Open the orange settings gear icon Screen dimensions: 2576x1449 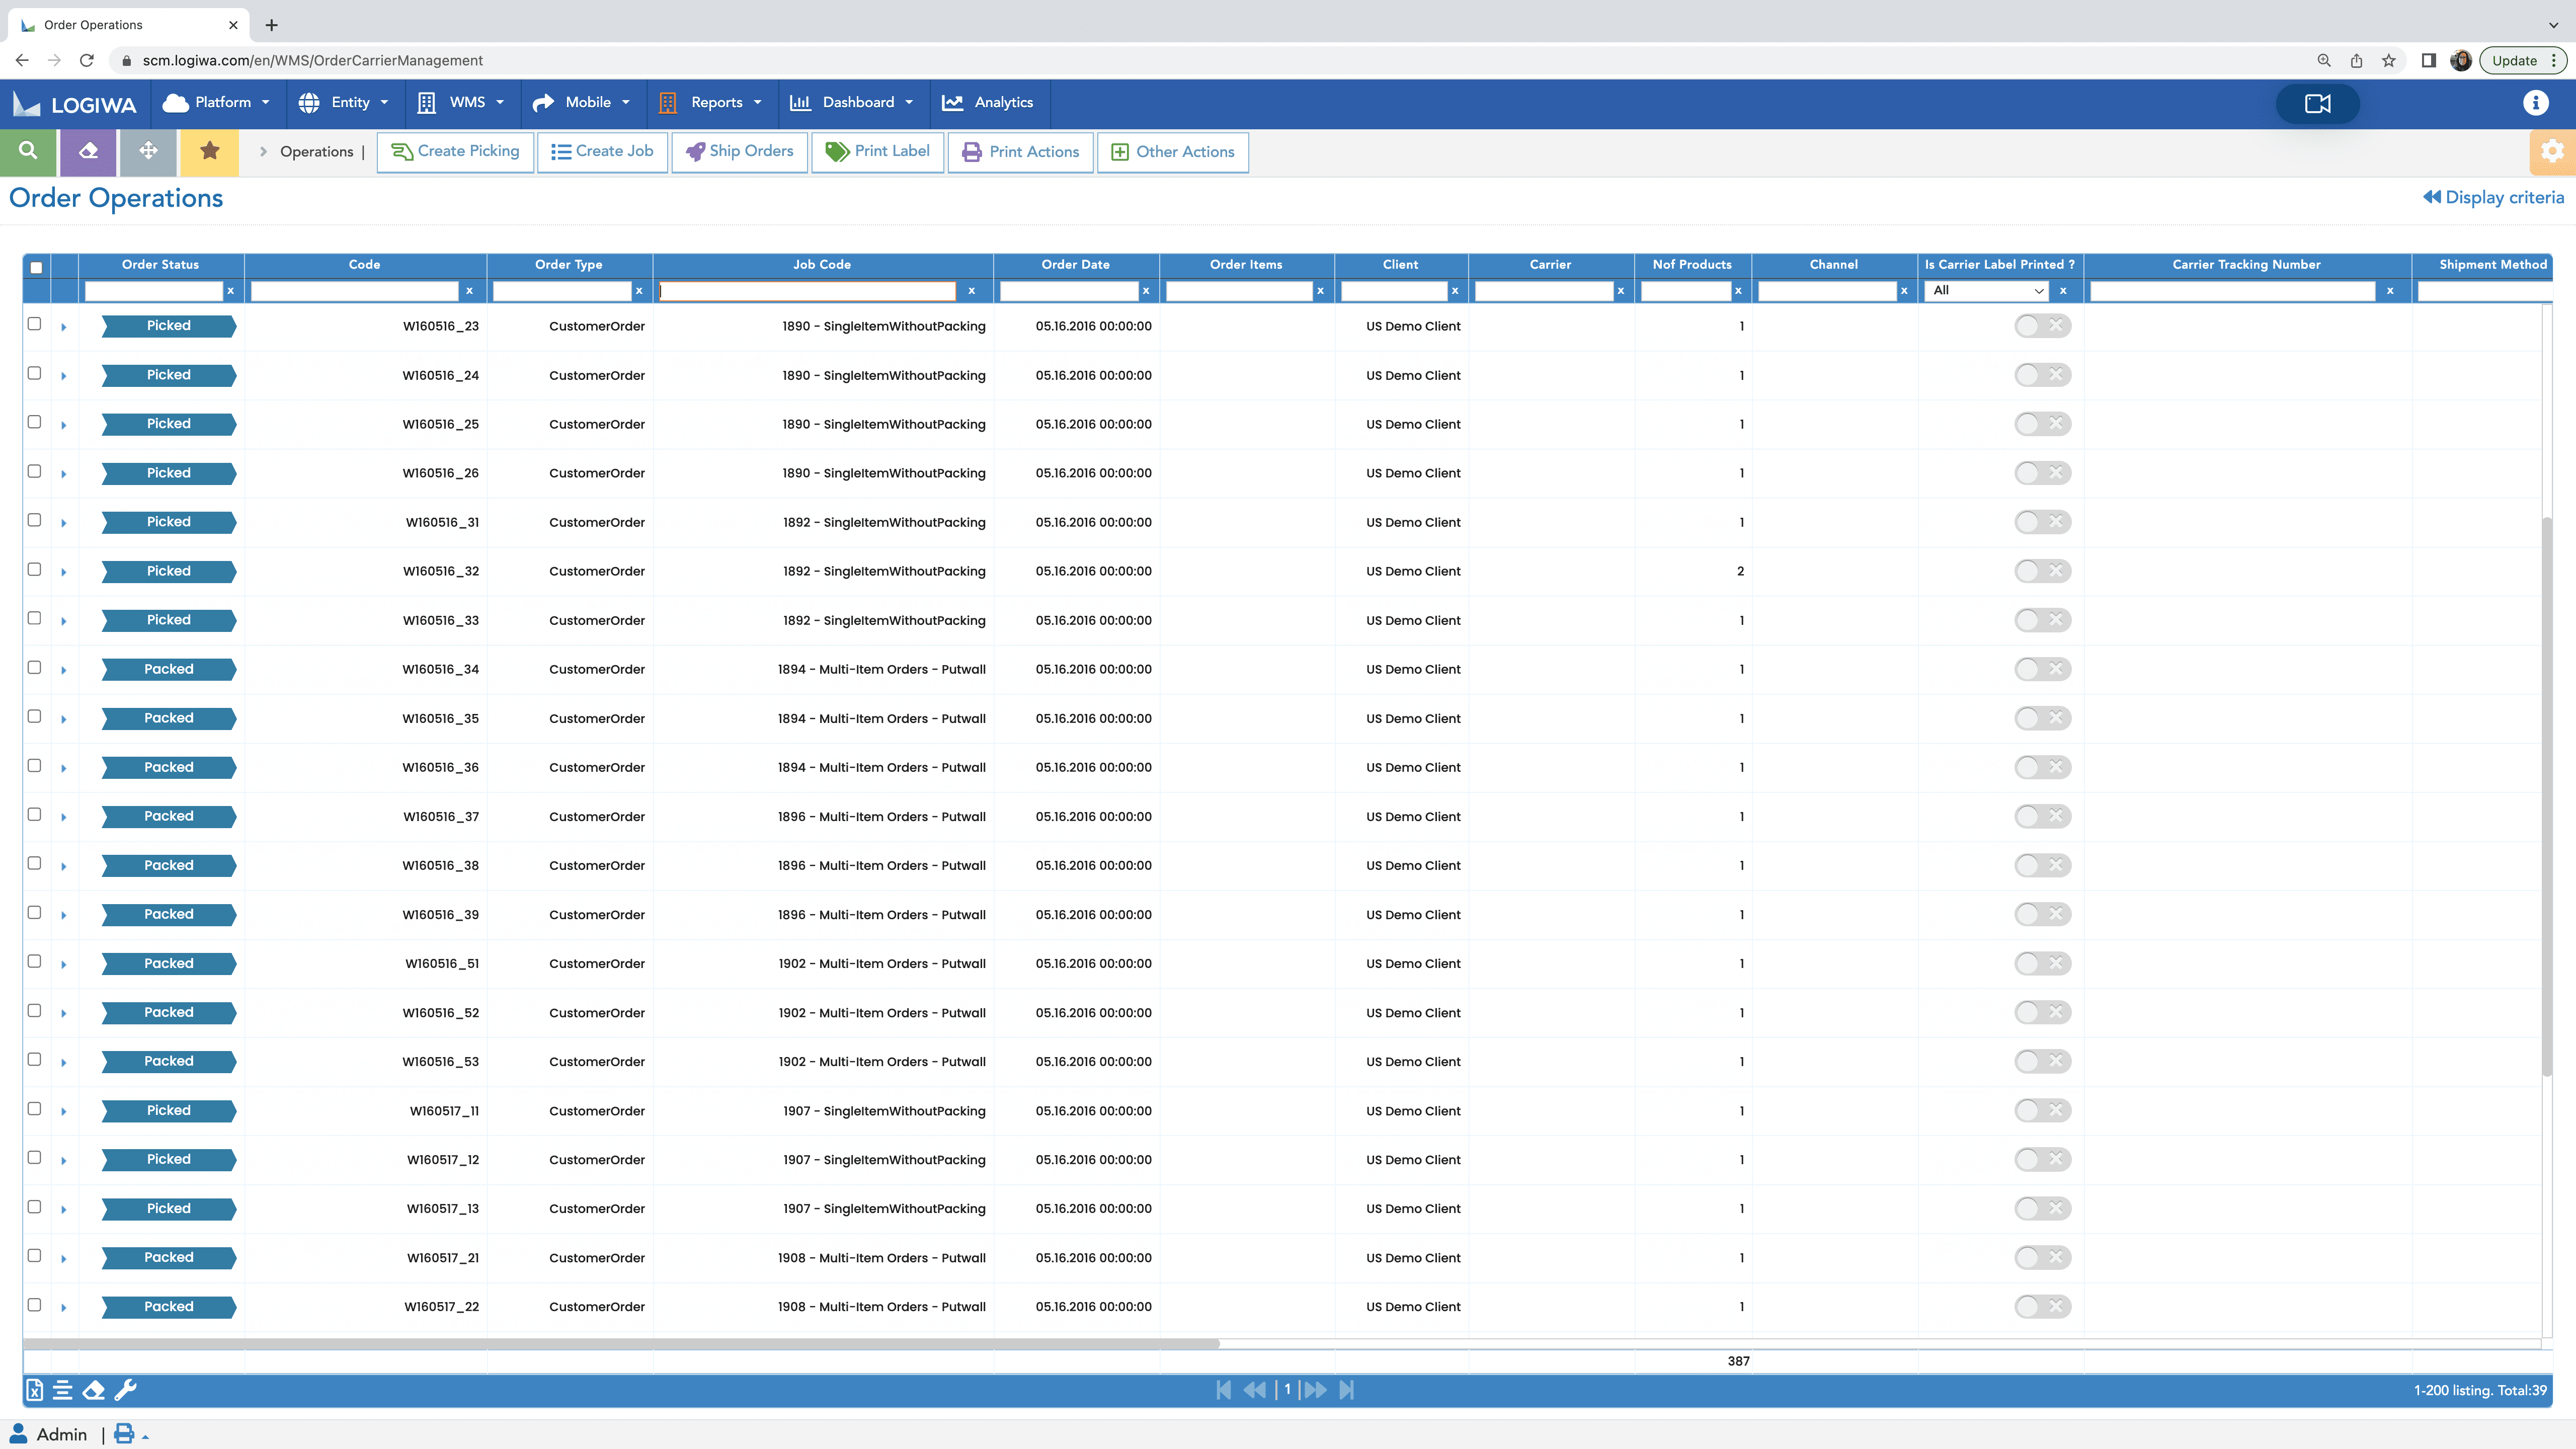coord(2552,151)
